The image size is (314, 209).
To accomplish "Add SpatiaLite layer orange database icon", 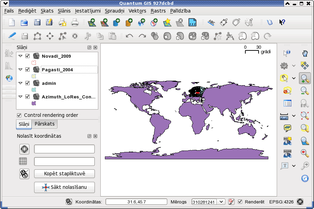I will coord(129,22).
